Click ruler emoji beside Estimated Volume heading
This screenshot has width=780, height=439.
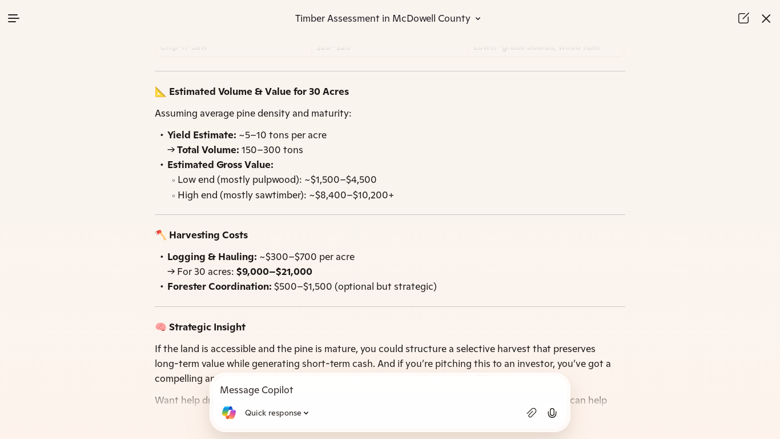tap(160, 91)
